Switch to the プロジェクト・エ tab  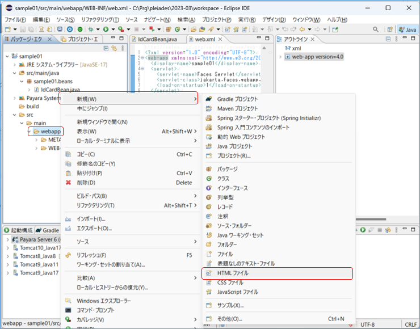[79, 39]
